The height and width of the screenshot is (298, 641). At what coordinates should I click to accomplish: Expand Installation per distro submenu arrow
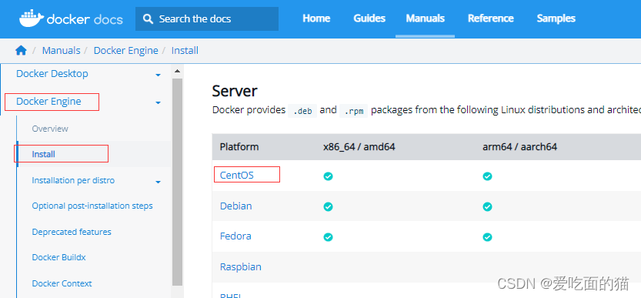tap(159, 182)
